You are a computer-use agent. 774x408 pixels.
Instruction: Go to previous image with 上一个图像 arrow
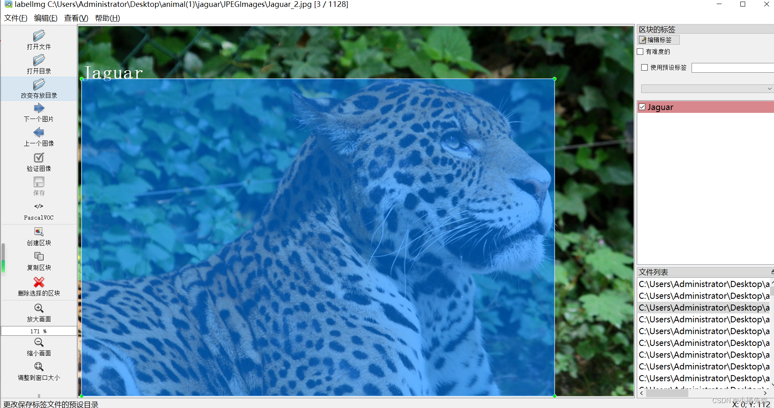tap(39, 132)
